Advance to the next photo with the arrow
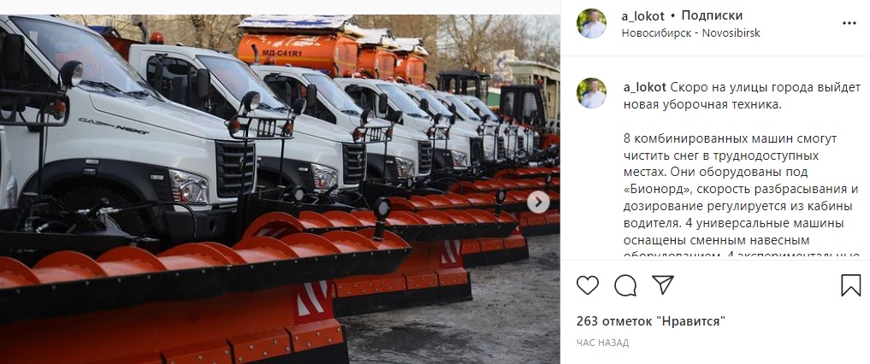Viewport: 870px width, 364px height. (x=538, y=203)
